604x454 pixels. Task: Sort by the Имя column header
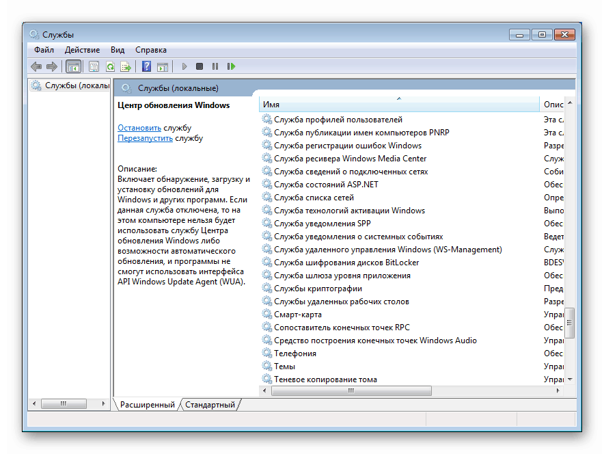tap(399, 105)
